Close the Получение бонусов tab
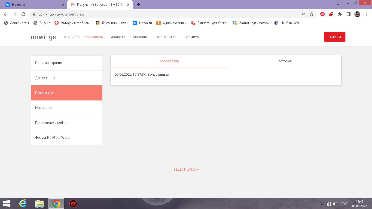Image resolution: width=372 pixels, height=209 pixels. coord(128,5)
